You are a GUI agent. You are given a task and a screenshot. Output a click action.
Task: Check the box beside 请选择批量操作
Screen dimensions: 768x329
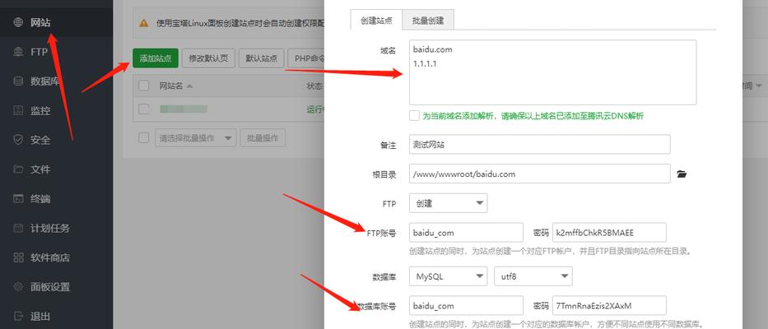pyautogui.click(x=143, y=138)
